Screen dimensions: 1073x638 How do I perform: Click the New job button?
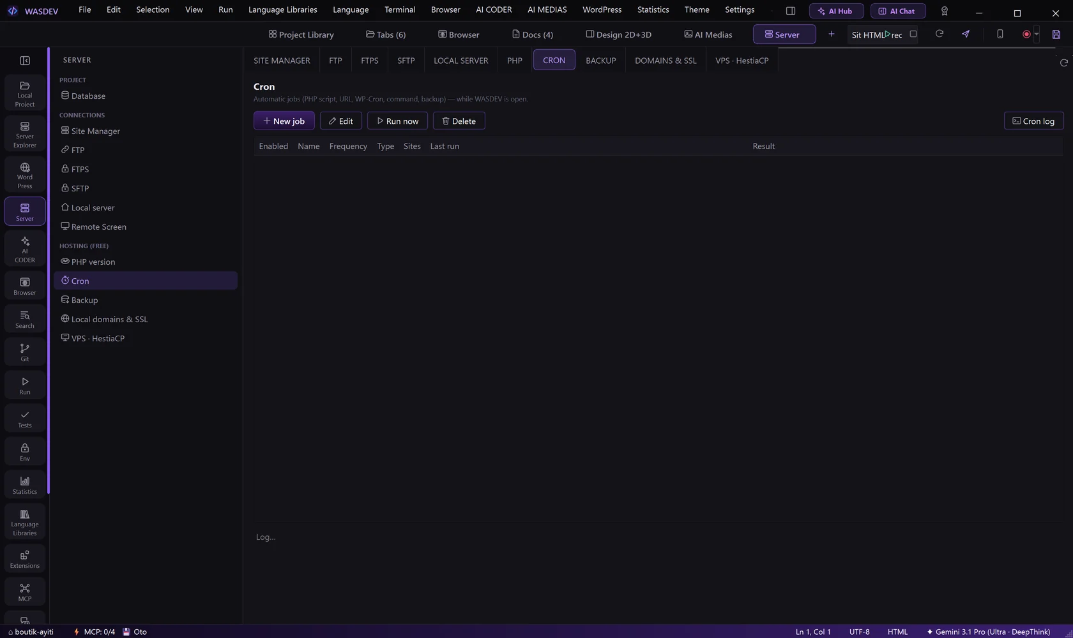coord(284,121)
